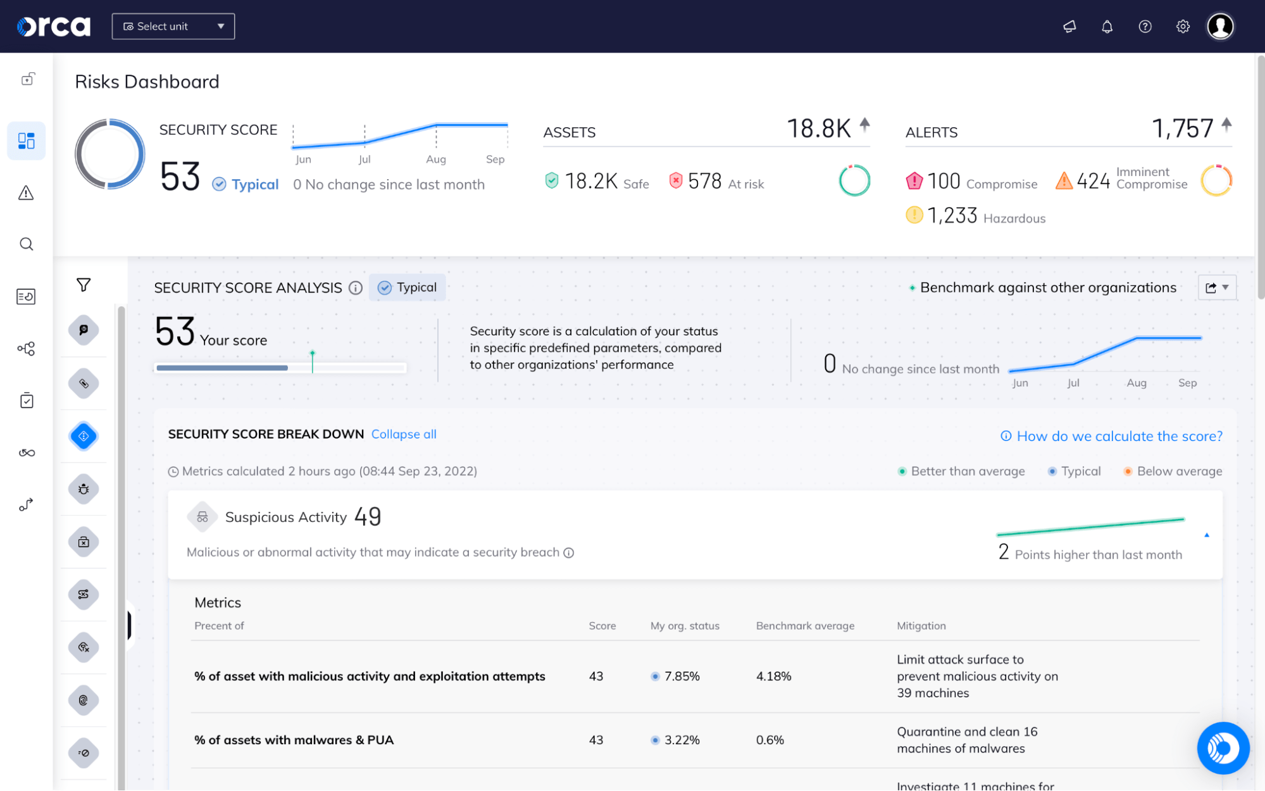
Task: Open the inventory panel icon in sidebar
Action: pos(26,296)
